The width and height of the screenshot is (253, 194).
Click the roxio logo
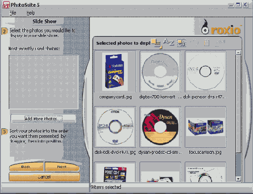(x=222, y=27)
